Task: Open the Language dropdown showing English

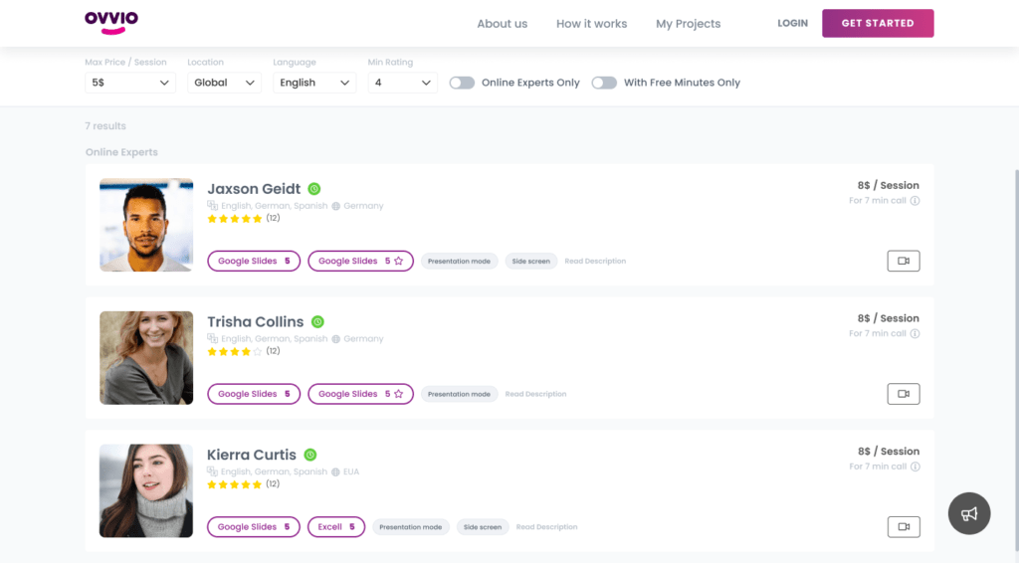Action: coord(314,83)
